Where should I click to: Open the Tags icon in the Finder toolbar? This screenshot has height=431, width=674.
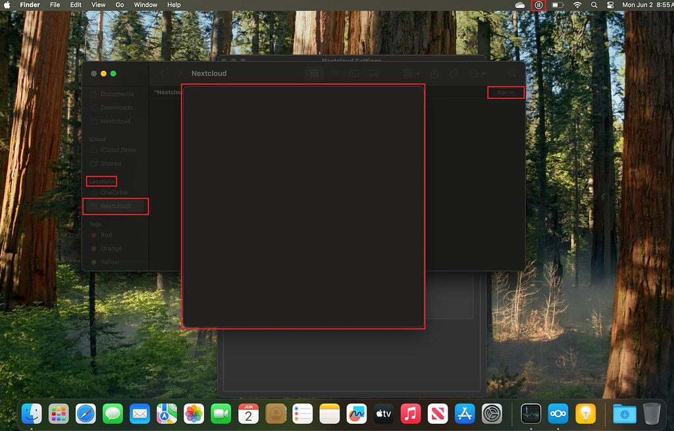(453, 73)
